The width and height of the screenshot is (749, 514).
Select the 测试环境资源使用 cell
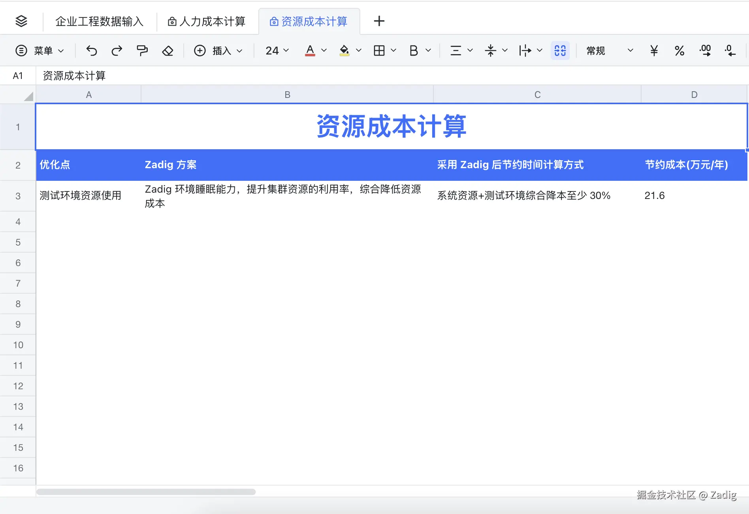tap(88, 196)
